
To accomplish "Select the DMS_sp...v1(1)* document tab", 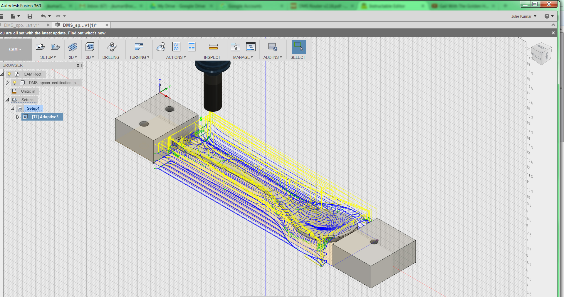I will pyautogui.click(x=80, y=25).
